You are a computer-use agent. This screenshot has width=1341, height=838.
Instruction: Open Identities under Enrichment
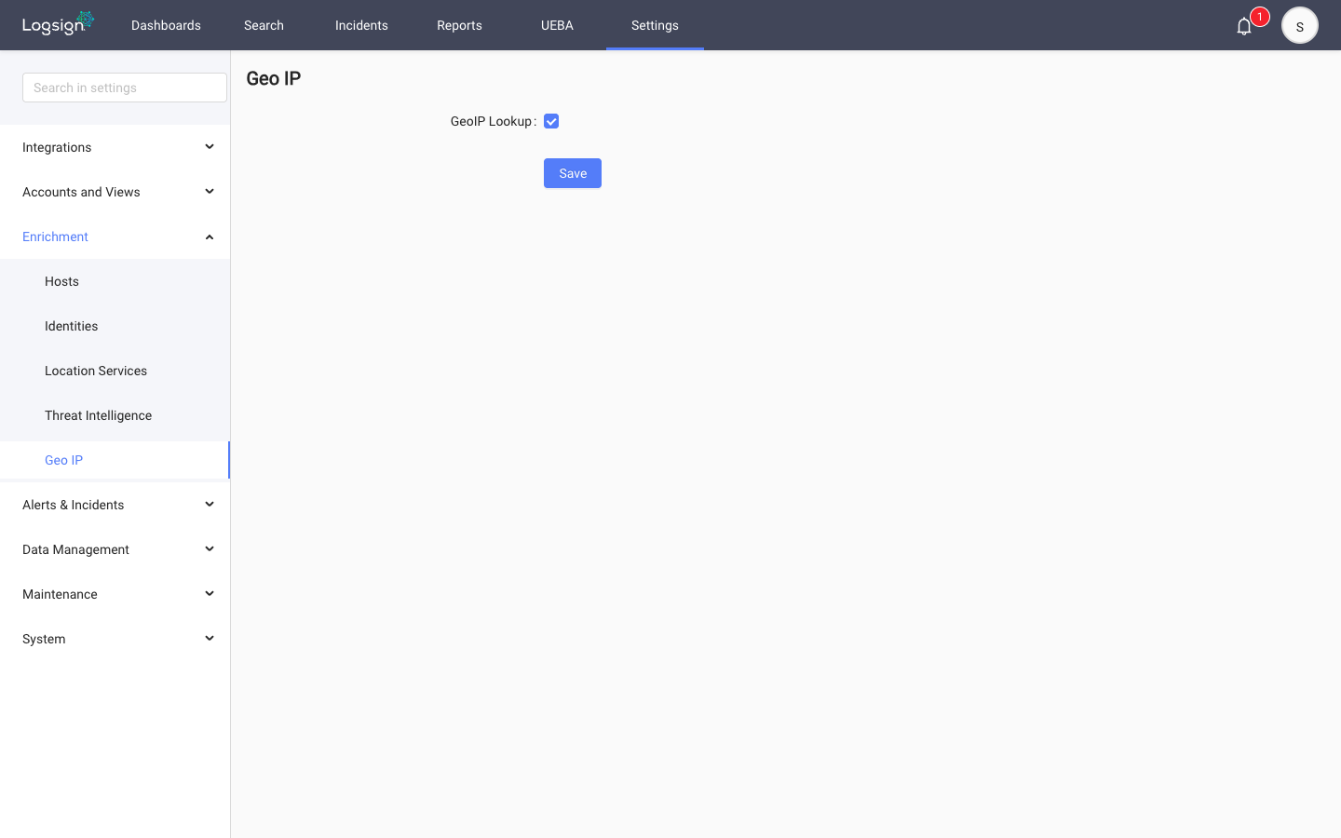tap(115, 326)
